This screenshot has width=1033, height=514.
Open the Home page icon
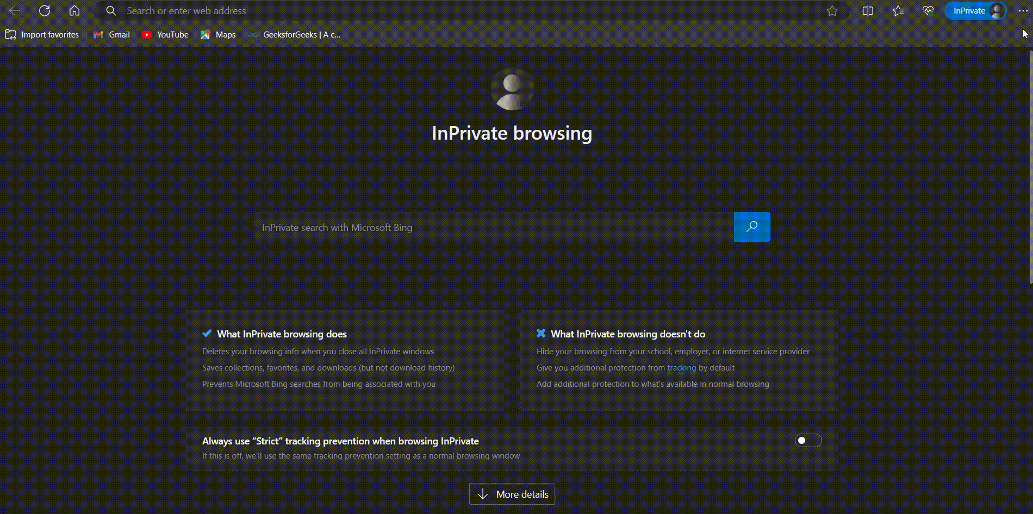coord(74,11)
